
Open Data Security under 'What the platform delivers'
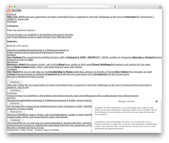pyautogui.click(x=54, y=34)
